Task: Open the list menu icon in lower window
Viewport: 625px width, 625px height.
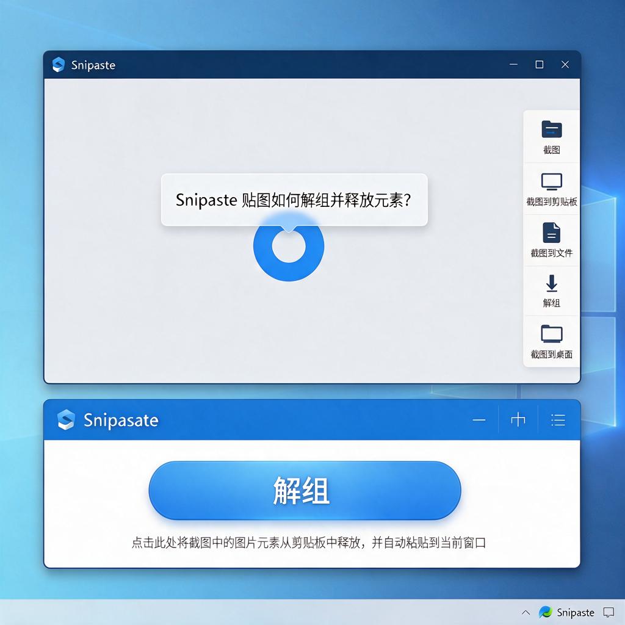Action: 558,420
